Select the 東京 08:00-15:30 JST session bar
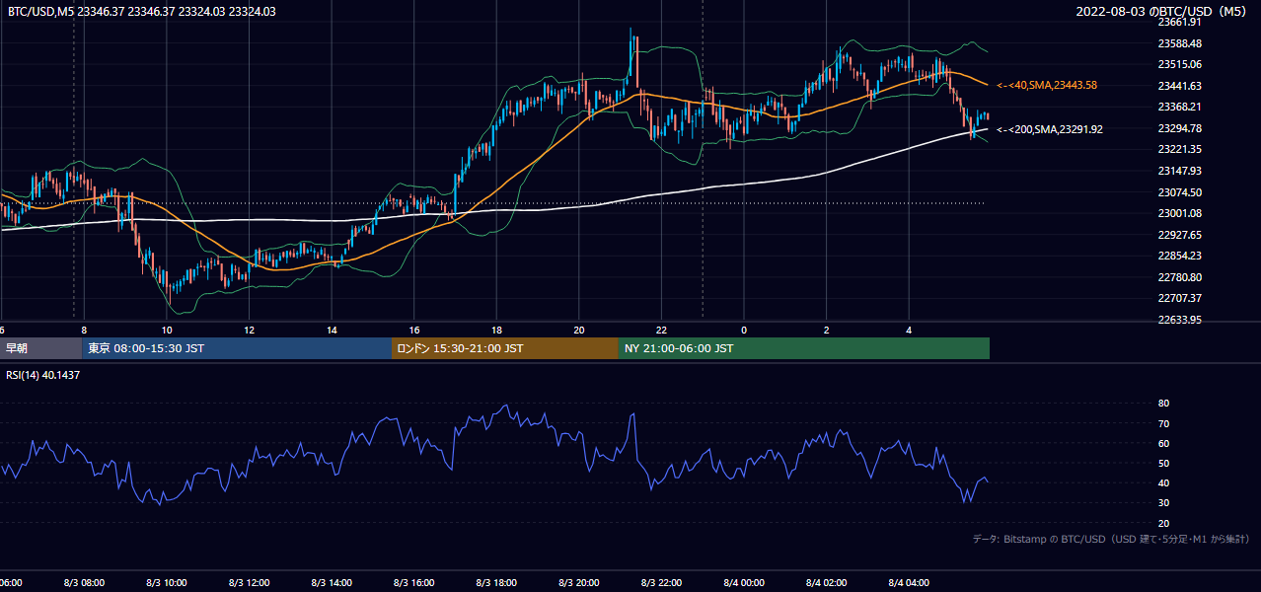 237,348
